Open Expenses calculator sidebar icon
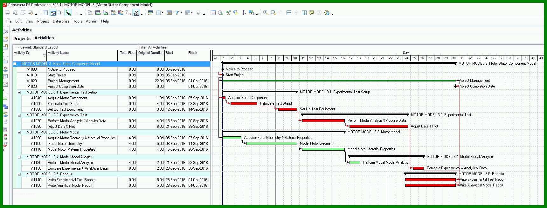The width and height of the screenshot is (547, 208). tap(5, 129)
